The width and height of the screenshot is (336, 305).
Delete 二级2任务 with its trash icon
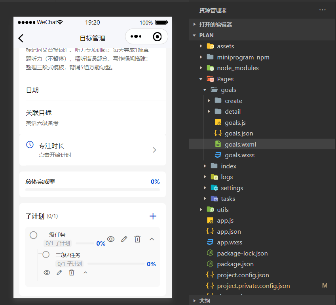(x=72, y=273)
